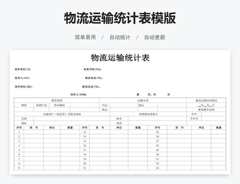Select the 地址 label cell
Viewport: 240px width, 184px height.
pos(24,123)
